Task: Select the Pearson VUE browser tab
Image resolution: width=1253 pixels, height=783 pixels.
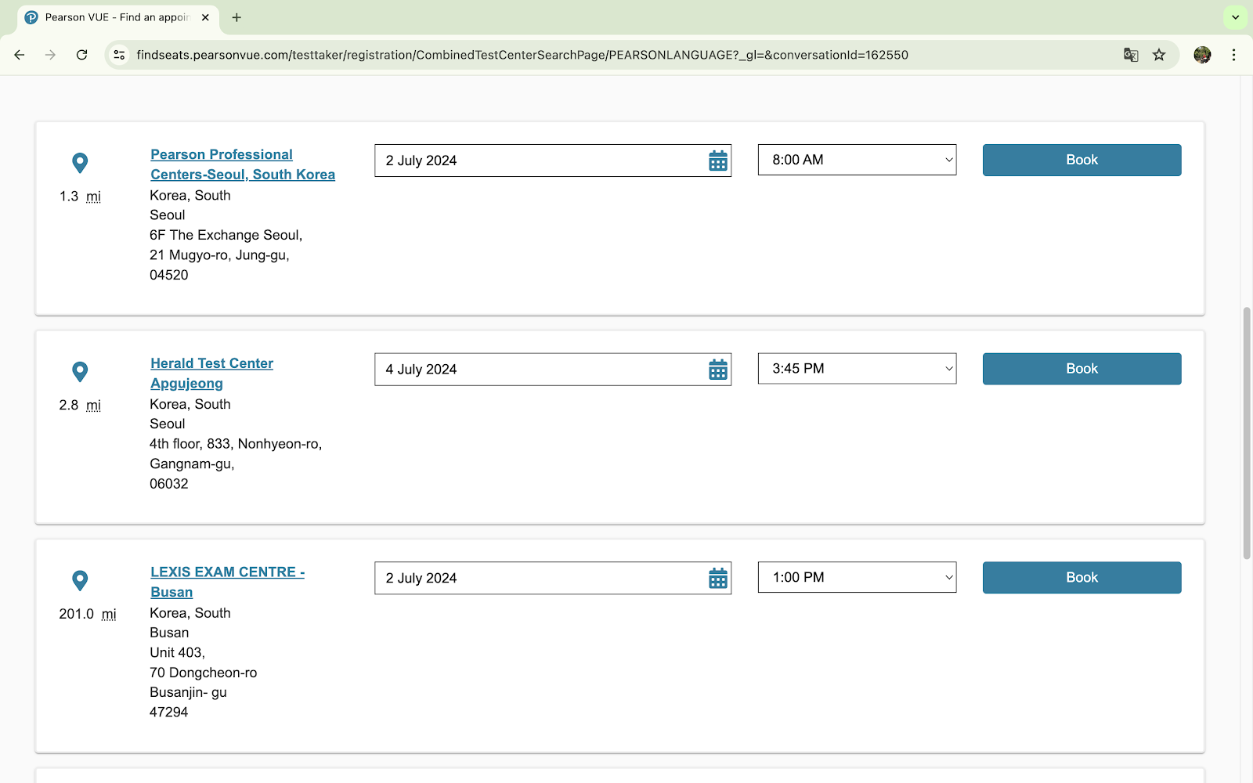Action: [x=117, y=17]
